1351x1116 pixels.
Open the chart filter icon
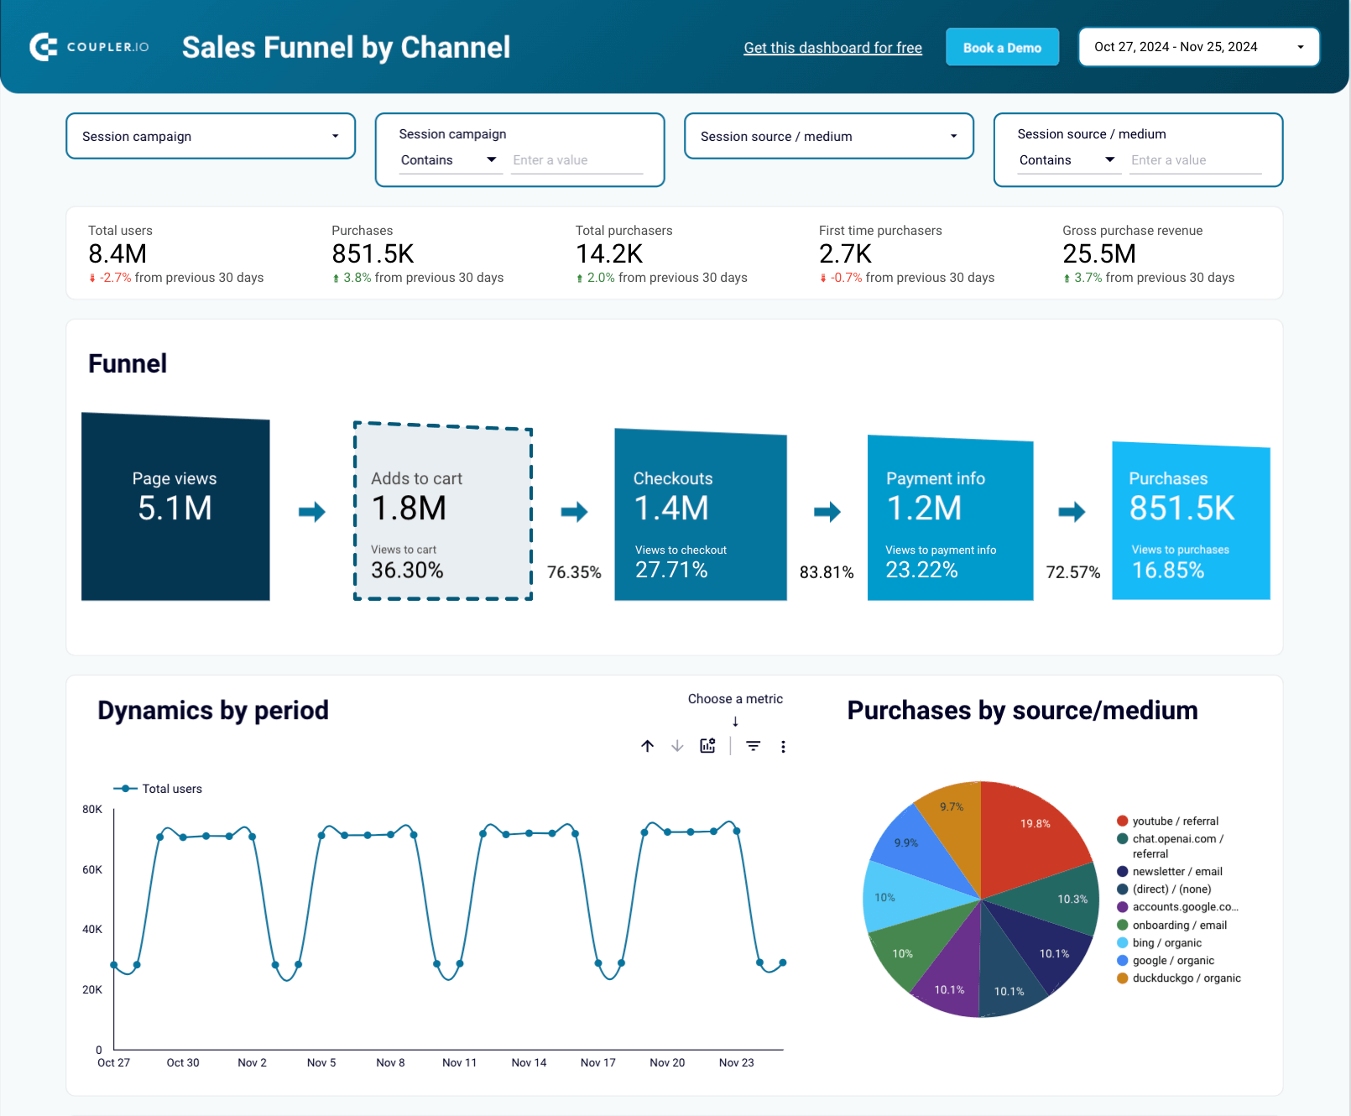[x=754, y=746]
